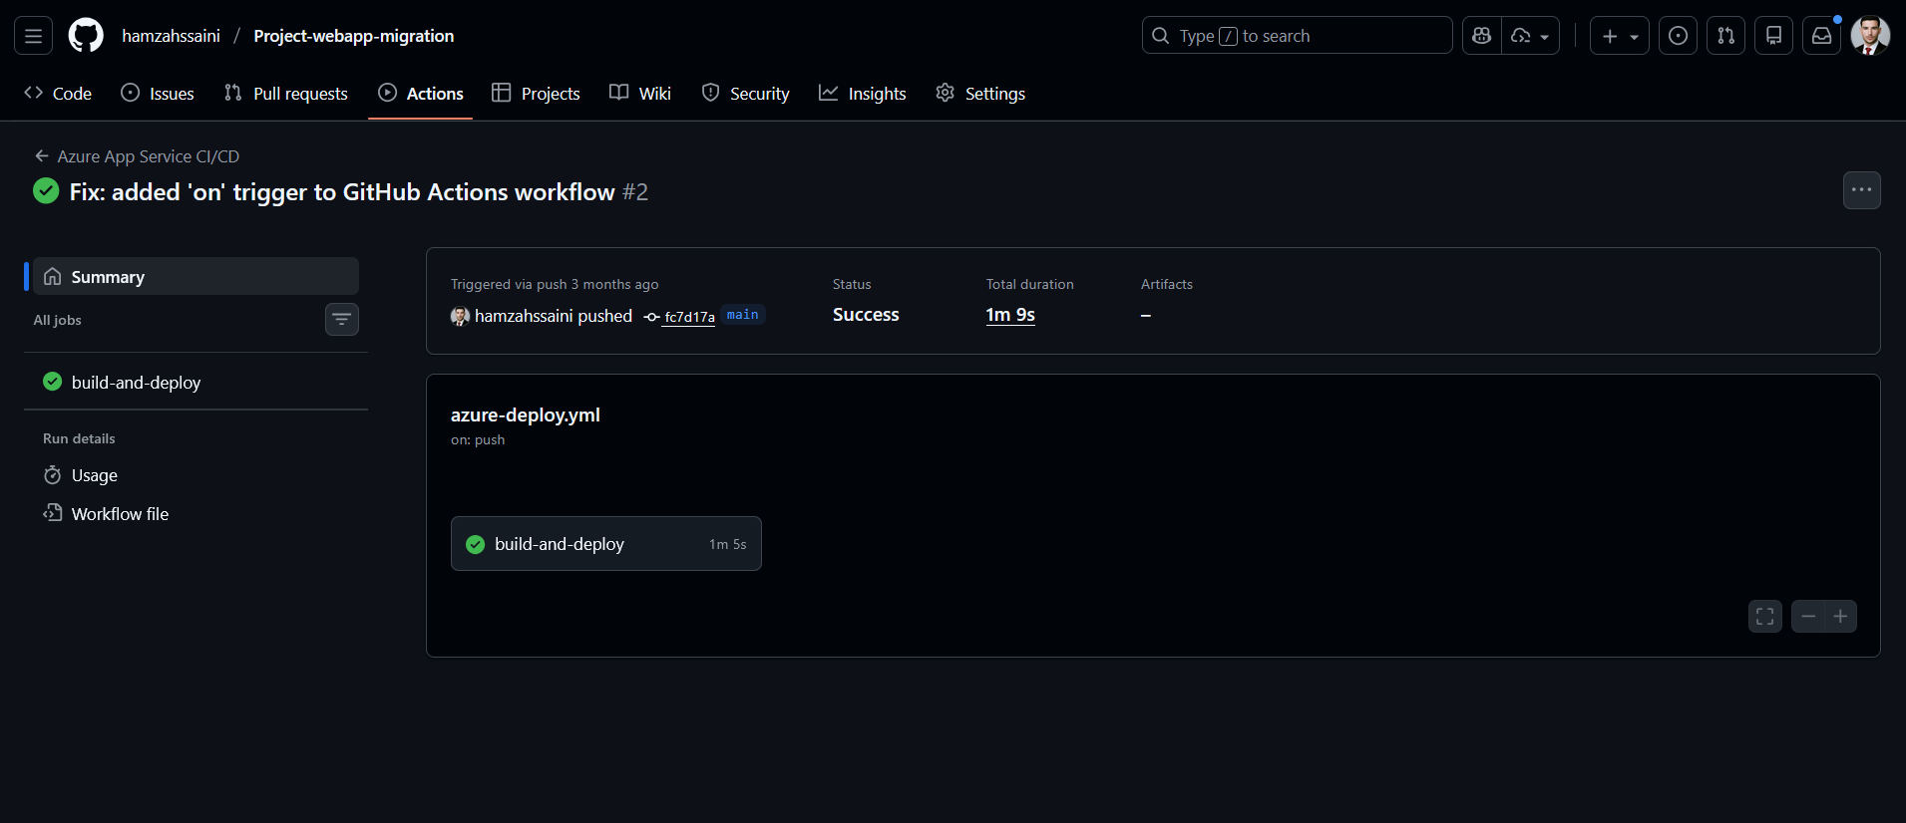This screenshot has height=823, width=1906.
Task: Open the main branch label
Action: [x=743, y=315]
